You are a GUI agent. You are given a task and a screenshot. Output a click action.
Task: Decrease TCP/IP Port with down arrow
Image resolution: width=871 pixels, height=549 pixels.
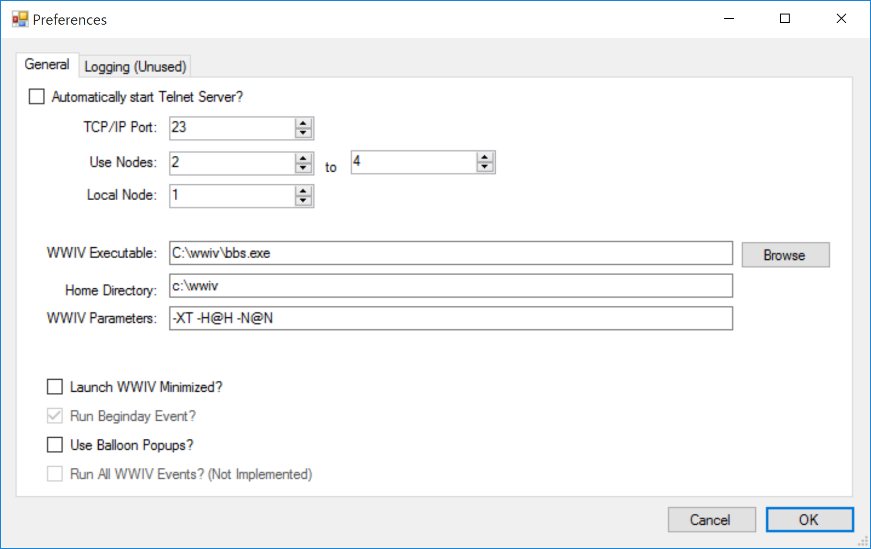304,133
